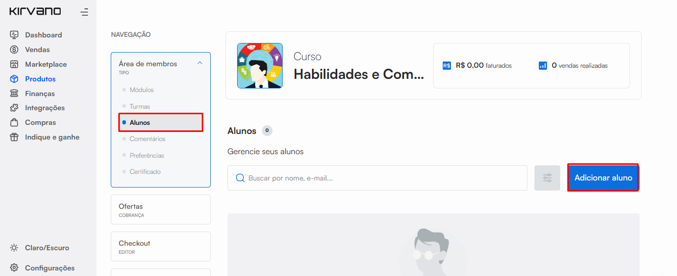Collapse the Área de membros section
Image resolution: width=677 pixels, height=276 pixels.
200,63
